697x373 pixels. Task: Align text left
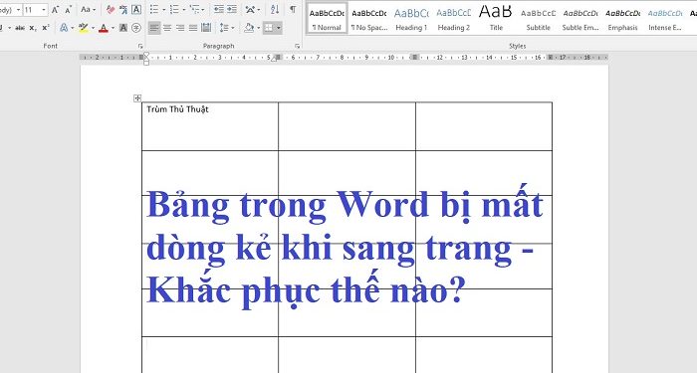(153, 28)
